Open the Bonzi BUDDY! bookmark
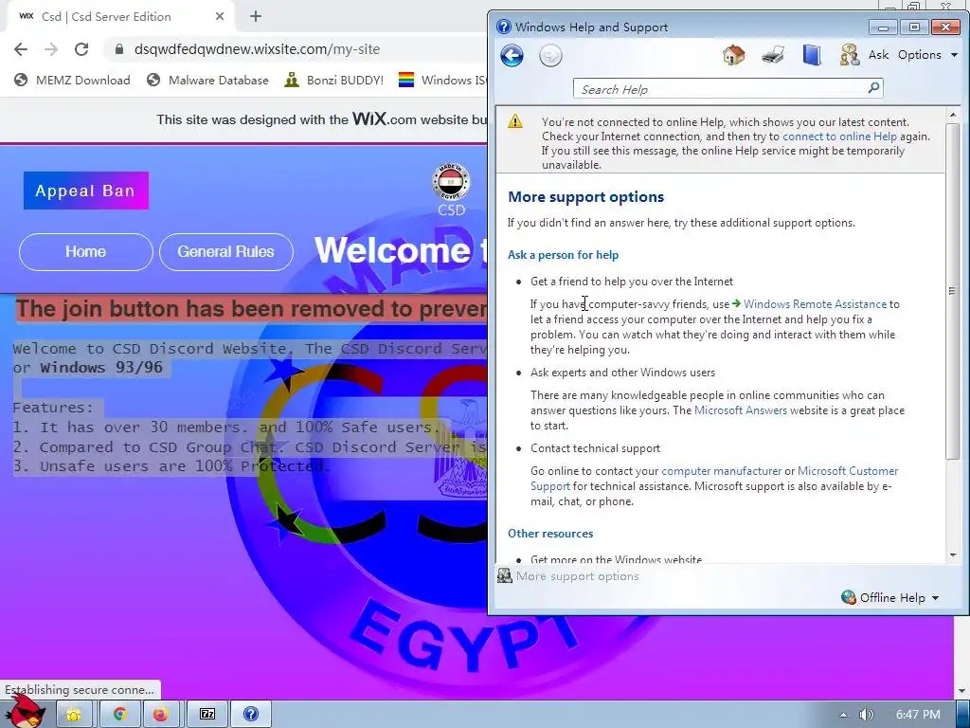Screen dimensions: 970x728 tap(334, 80)
